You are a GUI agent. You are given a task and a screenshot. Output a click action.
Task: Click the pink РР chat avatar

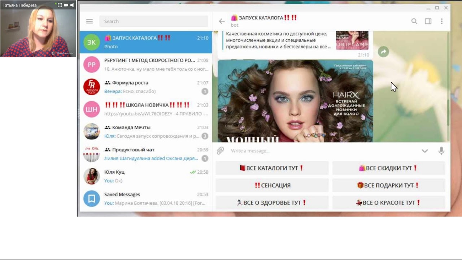(92, 65)
